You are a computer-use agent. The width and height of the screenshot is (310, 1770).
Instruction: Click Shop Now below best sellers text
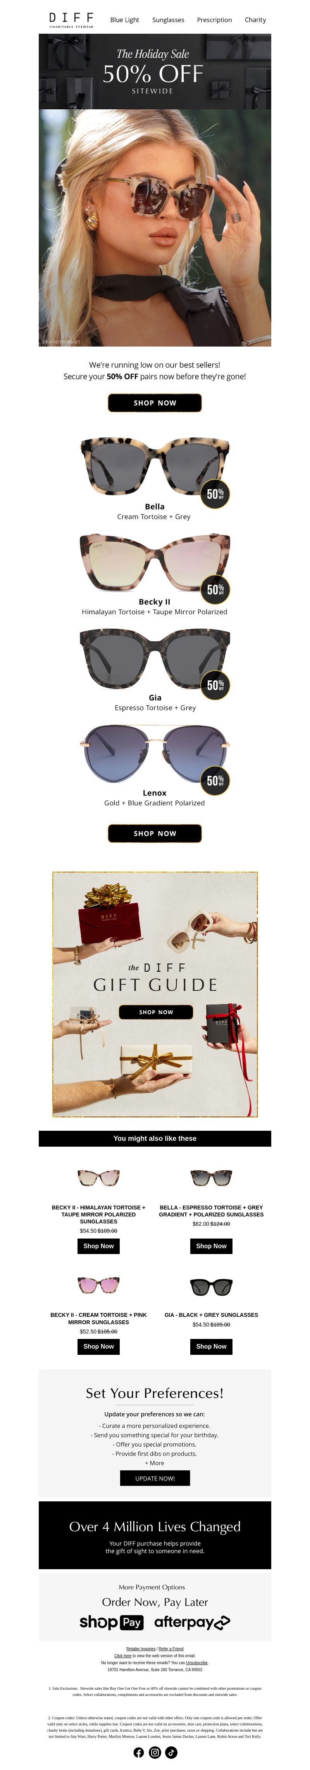(x=155, y=403)
